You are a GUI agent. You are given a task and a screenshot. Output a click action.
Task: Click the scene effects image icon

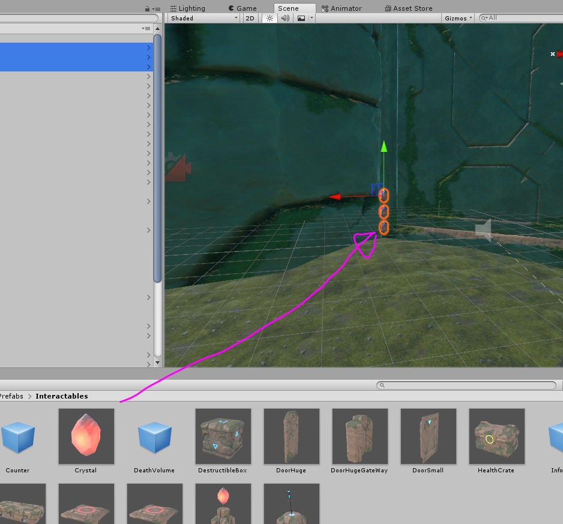click(x=301, y=19)
